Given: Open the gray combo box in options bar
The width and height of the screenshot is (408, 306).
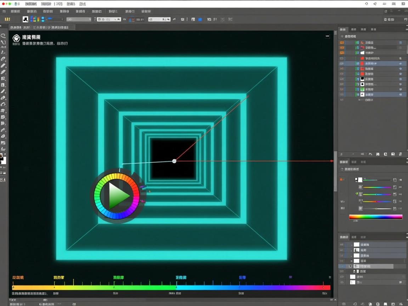Looking at the screenshot, I should (x=79, y=19).
